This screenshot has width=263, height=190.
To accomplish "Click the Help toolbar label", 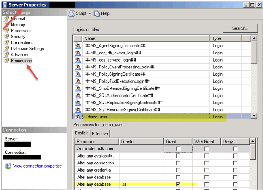I will point(105,13).
